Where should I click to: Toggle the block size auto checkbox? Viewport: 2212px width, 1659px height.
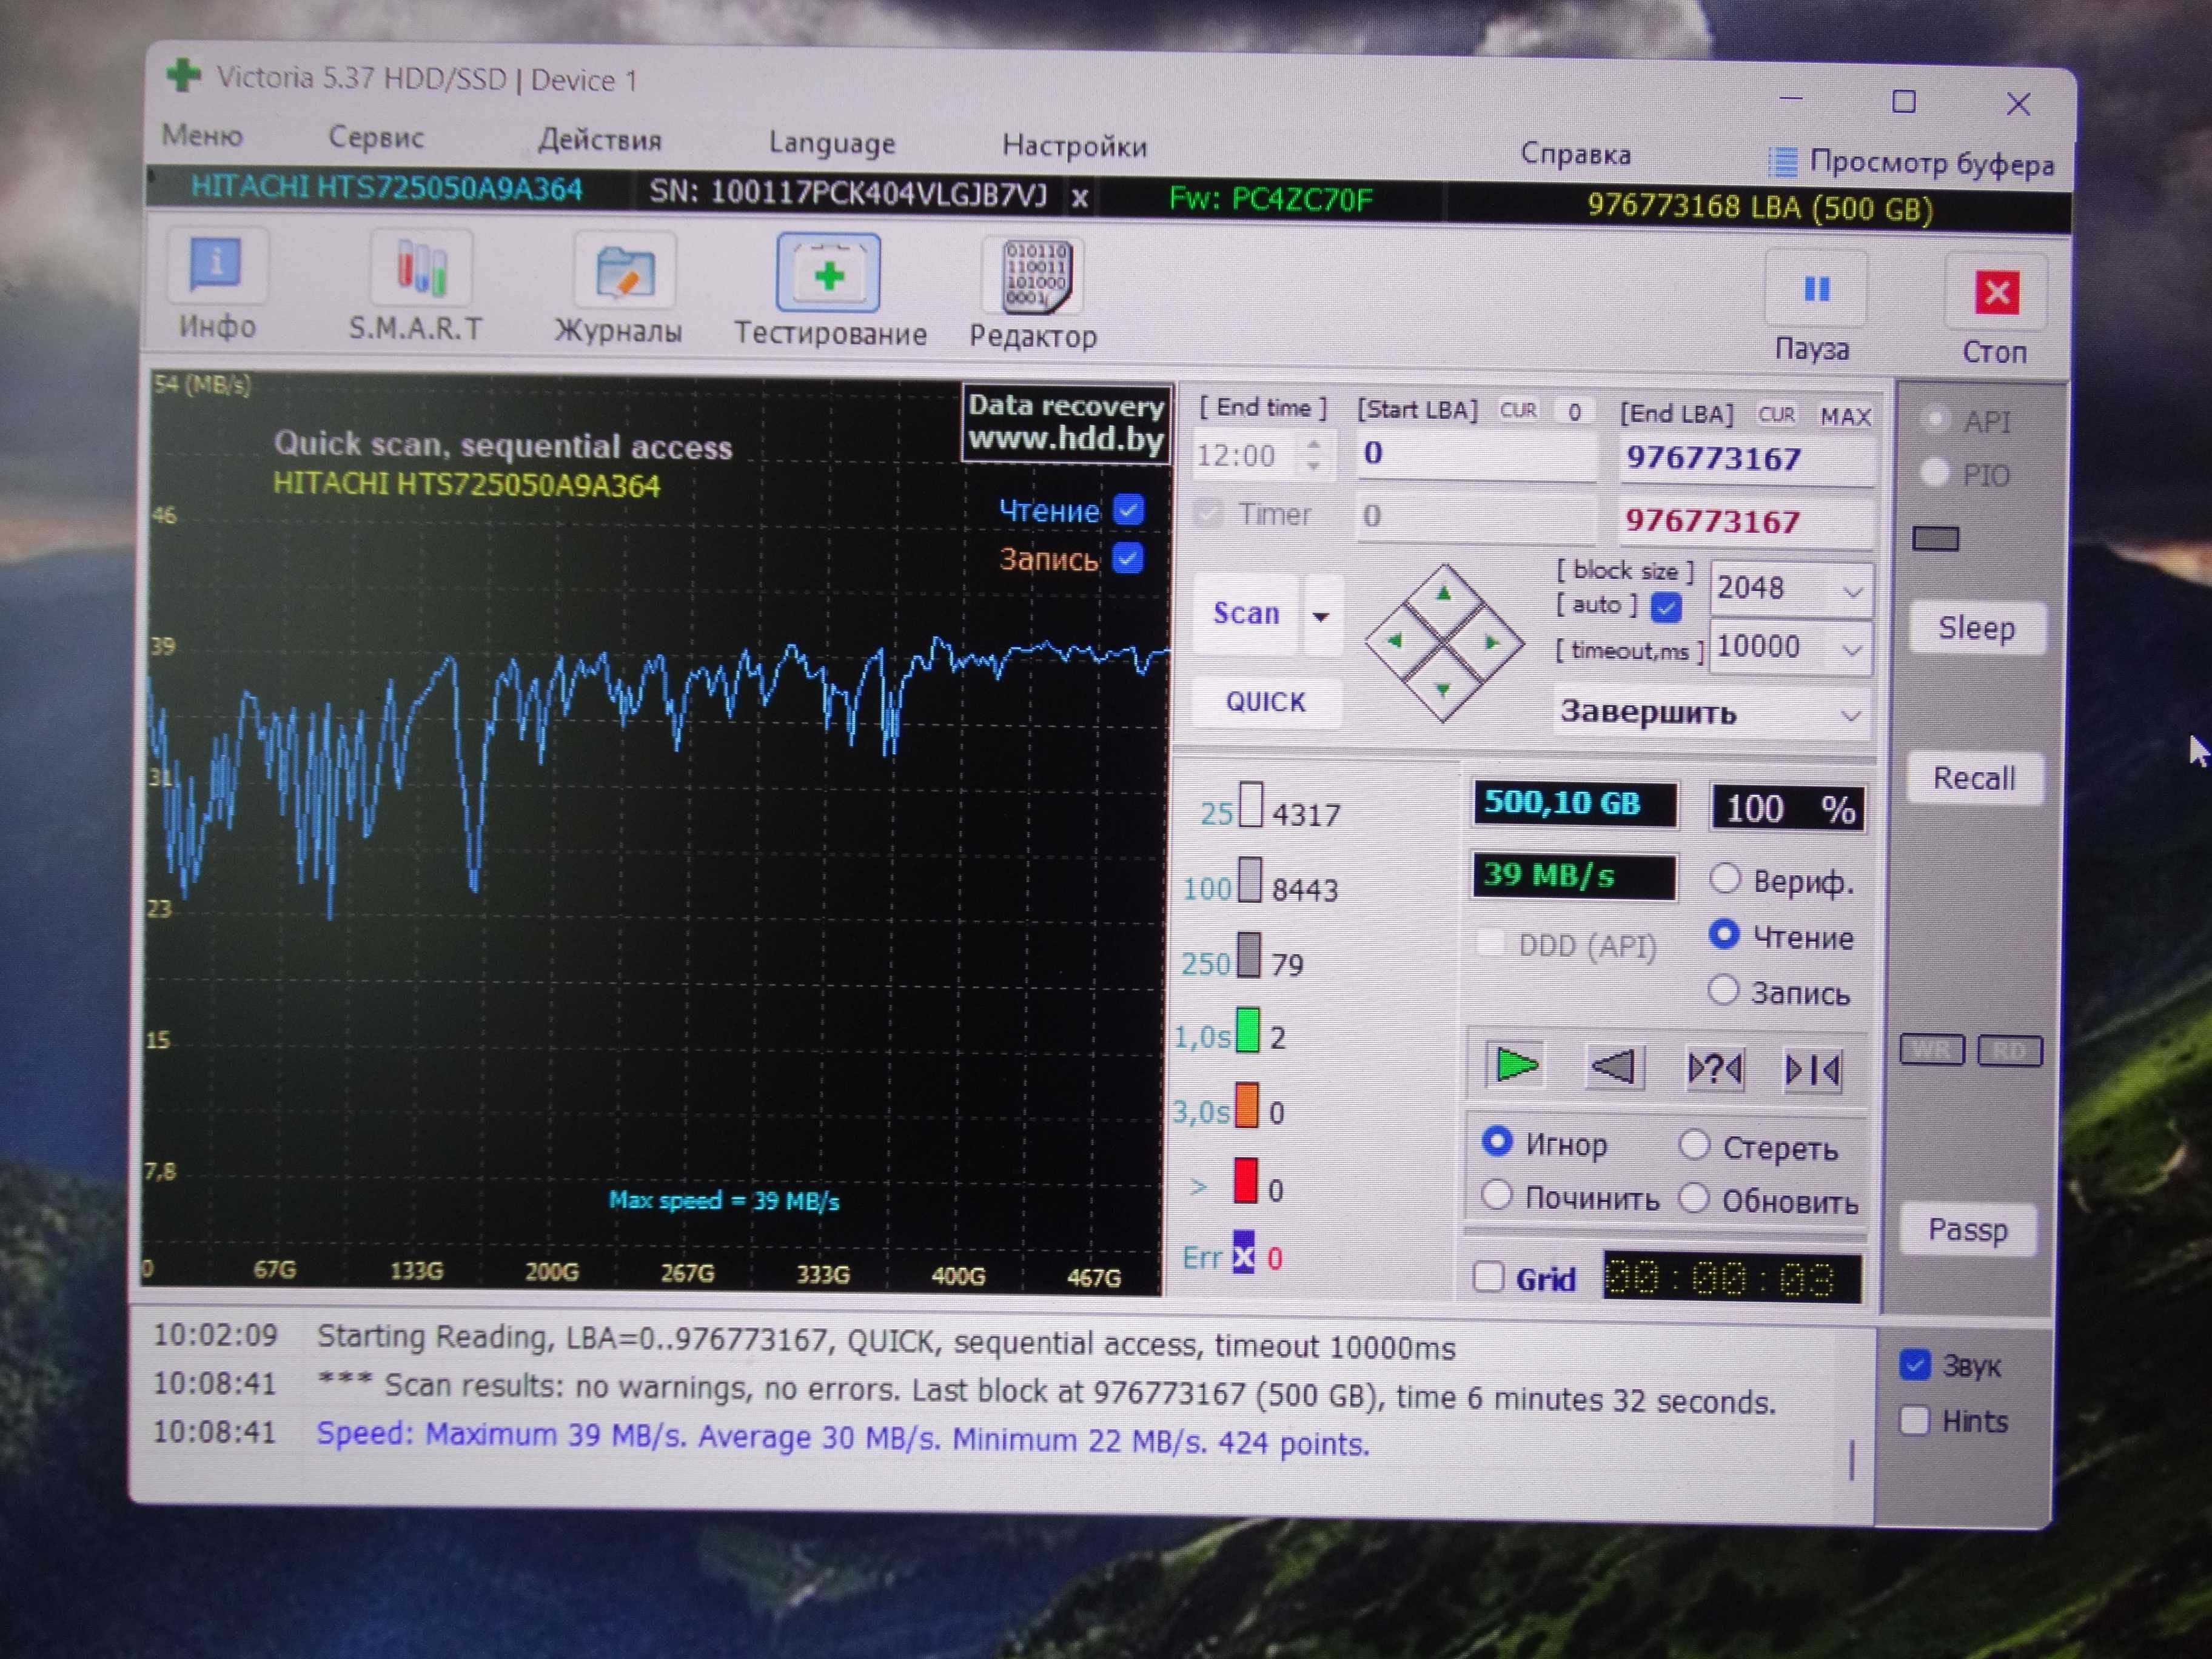(x=1666, y=606)
